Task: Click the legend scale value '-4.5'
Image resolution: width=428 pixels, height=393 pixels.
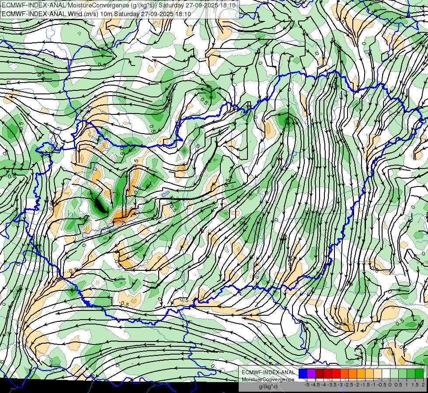Action: (316, 385)
